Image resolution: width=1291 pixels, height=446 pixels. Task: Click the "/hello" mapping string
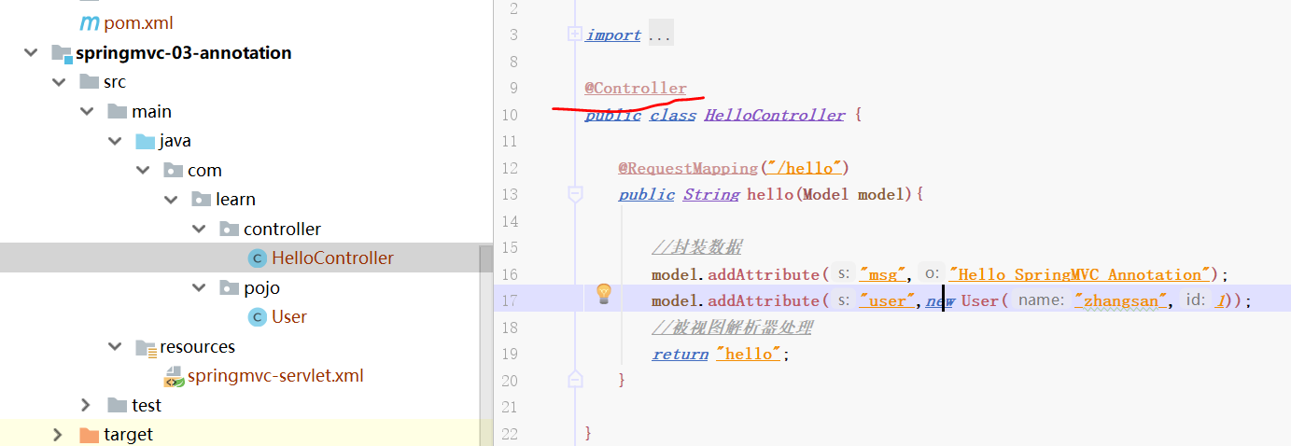point(803,168)
